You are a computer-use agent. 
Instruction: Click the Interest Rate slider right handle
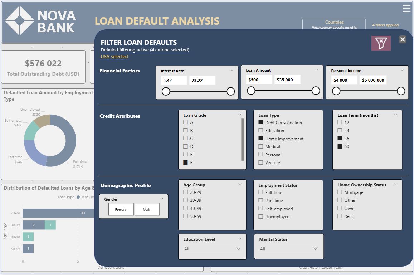tap(230, 91)
